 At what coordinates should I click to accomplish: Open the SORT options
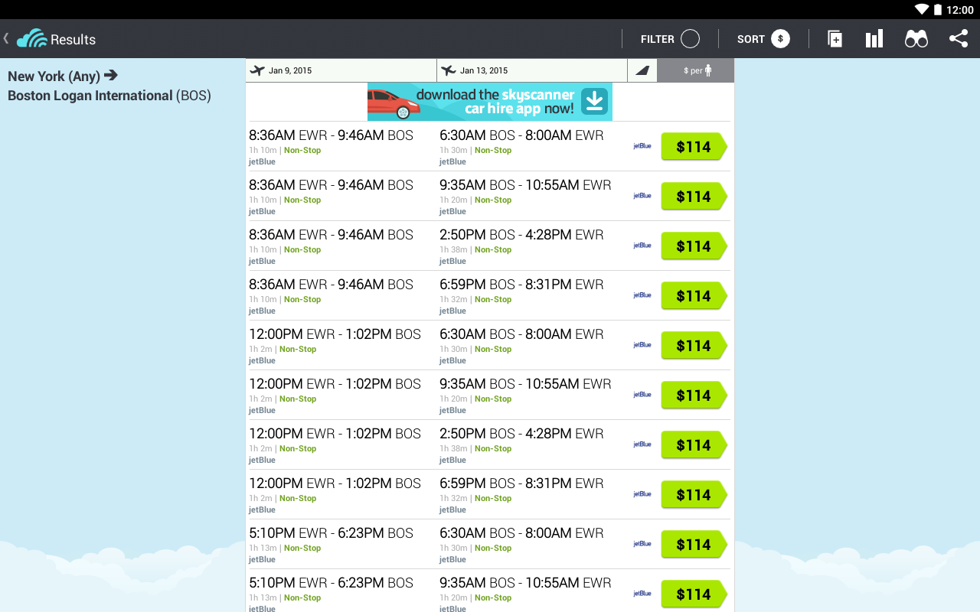[750, 38]
